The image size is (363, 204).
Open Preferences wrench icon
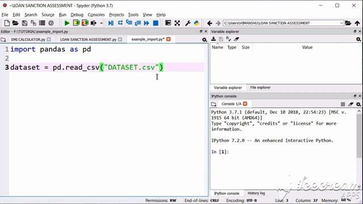(x=188, y=23)
